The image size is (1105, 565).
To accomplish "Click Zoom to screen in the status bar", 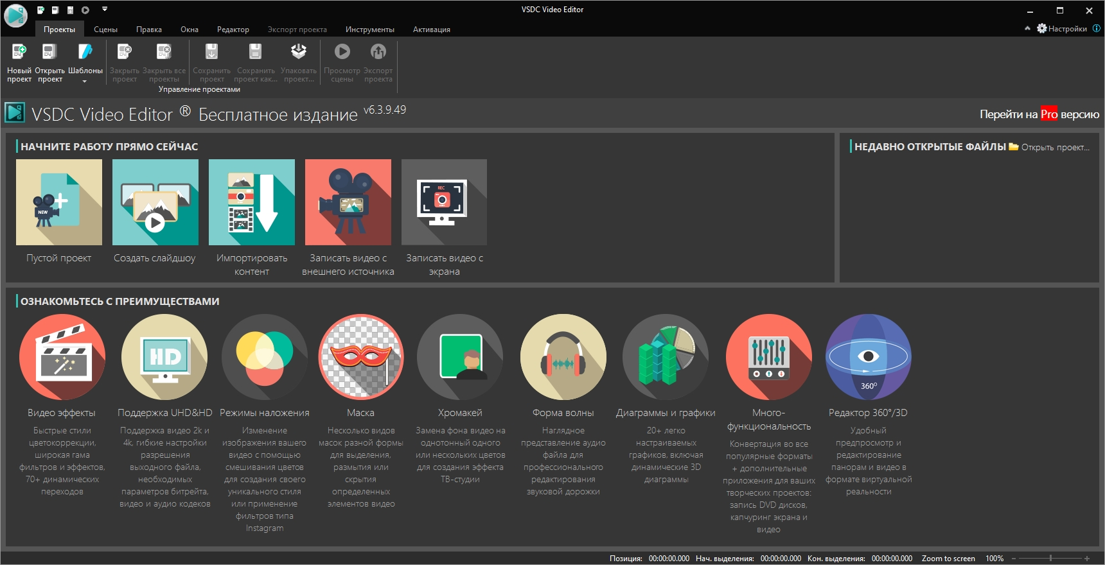I will point(948,559).
